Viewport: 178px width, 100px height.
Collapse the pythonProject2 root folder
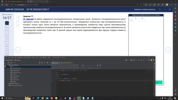coord(8,65)
